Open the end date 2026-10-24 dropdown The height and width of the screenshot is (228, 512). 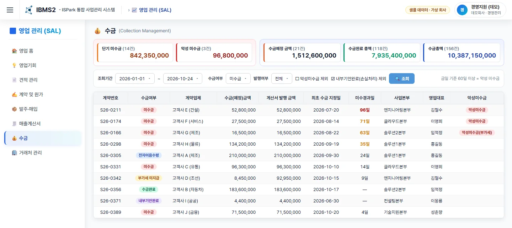[x=182, y=78]
